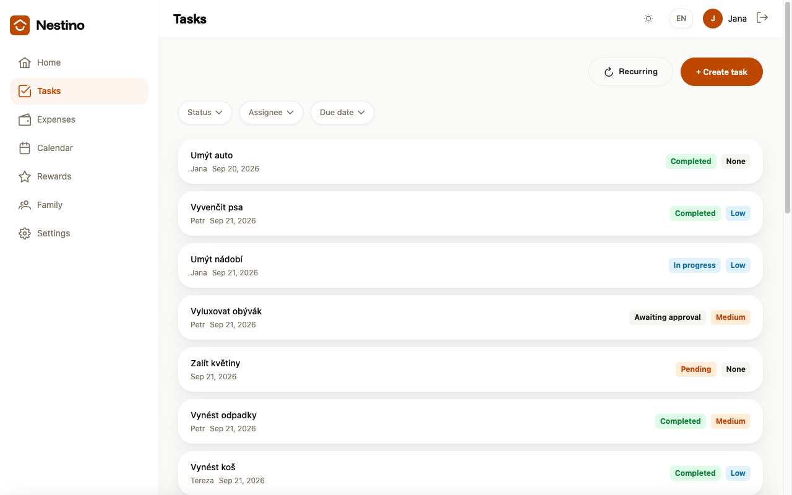The width and height of the screenshot is (792, 495).
Task: Open the Vyvenčit psa task
Action: (x=470, y=213)
